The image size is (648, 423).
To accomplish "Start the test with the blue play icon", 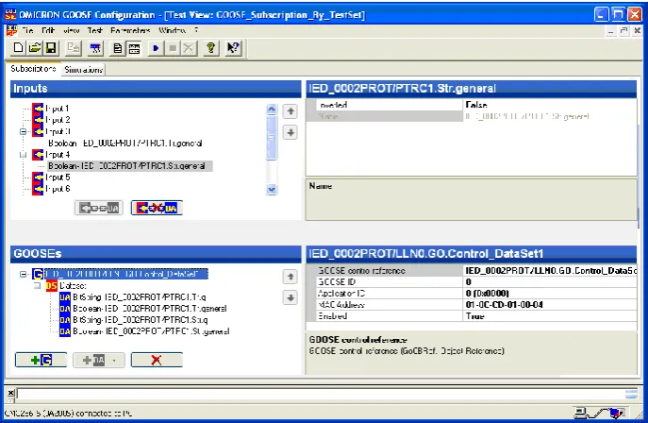I will (x=156, y=48).
